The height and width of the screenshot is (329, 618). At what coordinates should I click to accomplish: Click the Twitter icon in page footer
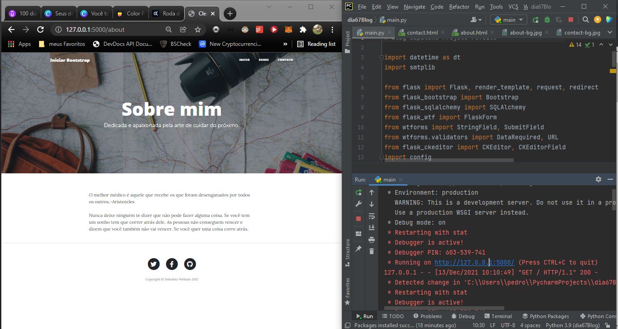[153, 264]
